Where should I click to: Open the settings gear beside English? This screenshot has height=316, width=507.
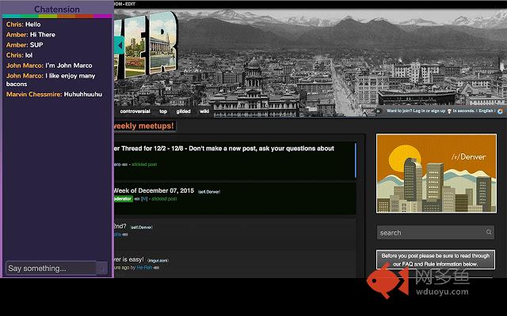pyautogui.click(x=500, y=111)
